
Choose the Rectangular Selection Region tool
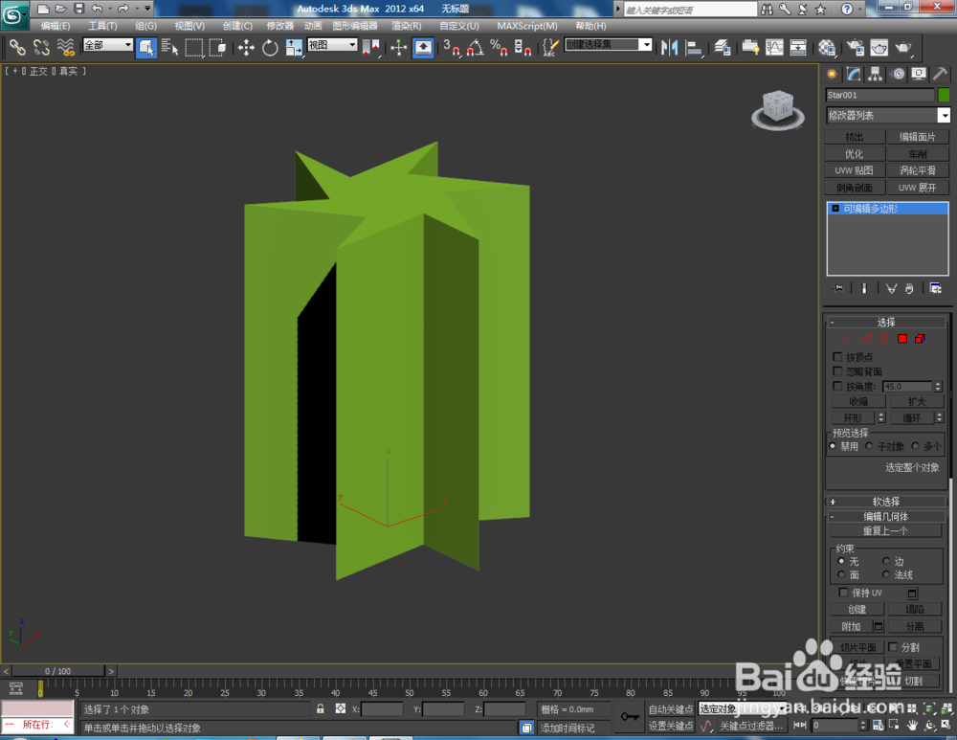193,47
